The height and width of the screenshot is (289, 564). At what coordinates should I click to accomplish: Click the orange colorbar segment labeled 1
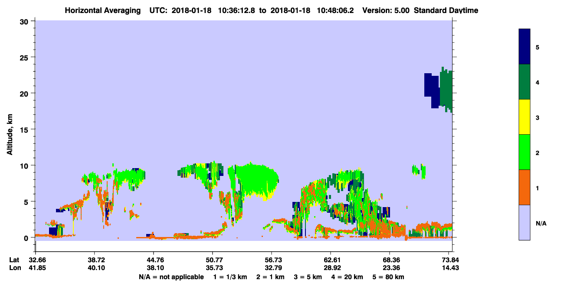point(525,187)
